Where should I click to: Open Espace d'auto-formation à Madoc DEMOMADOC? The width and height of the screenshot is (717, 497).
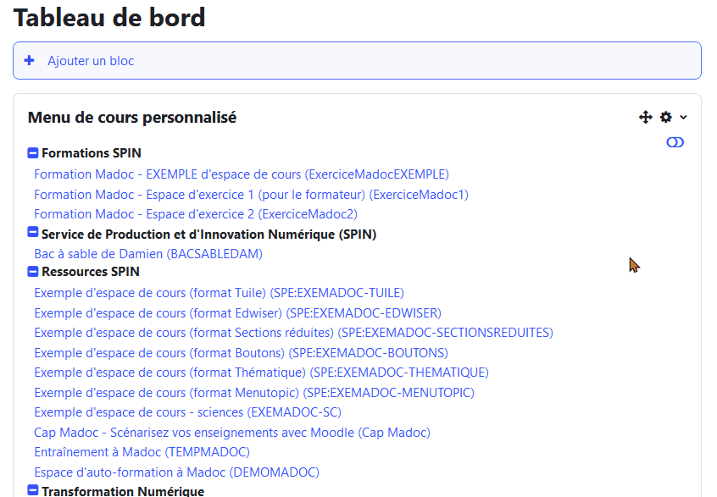click(x=176, y=471)
